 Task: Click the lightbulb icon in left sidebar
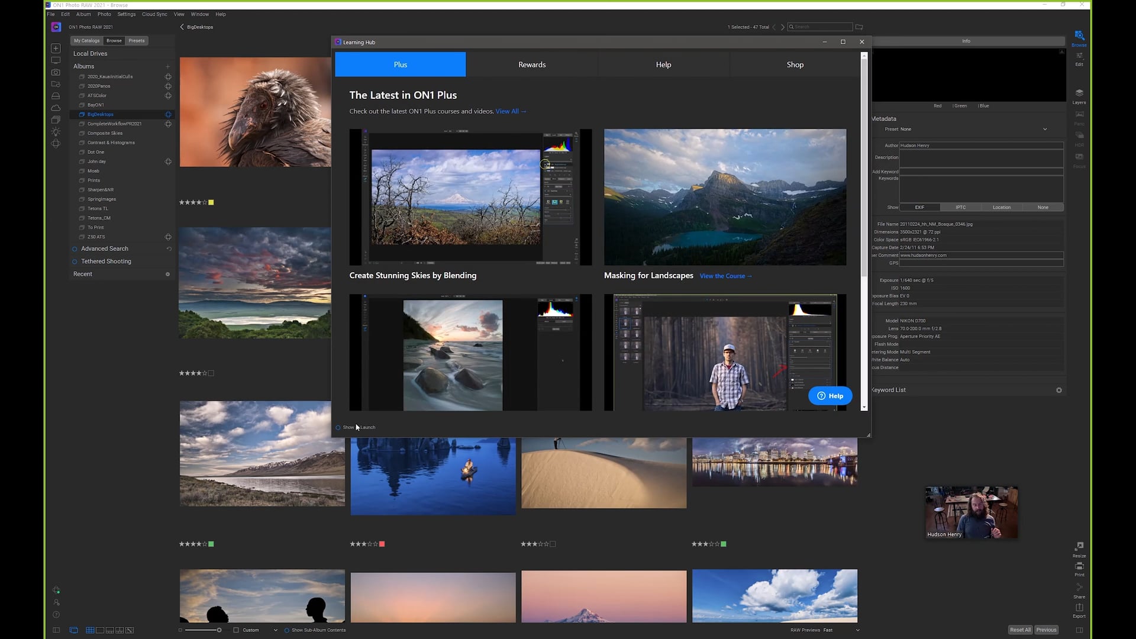(x=56, y=132)
